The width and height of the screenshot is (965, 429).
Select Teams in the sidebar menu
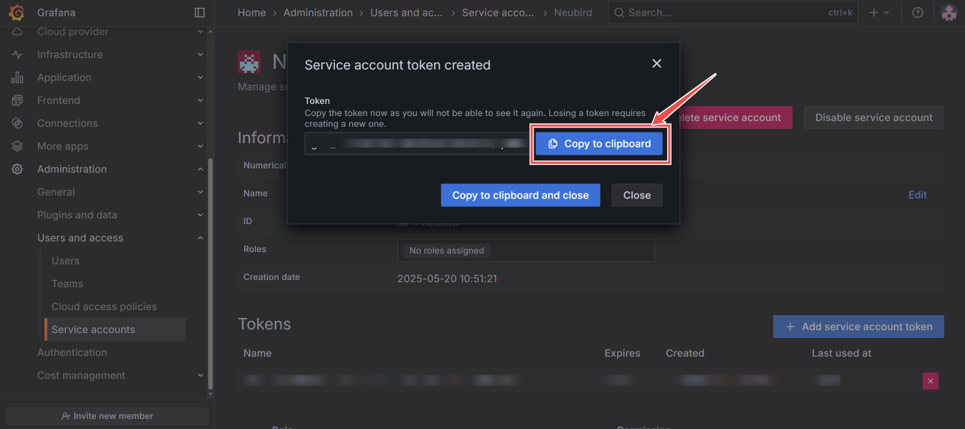click(x=67, y=283)
